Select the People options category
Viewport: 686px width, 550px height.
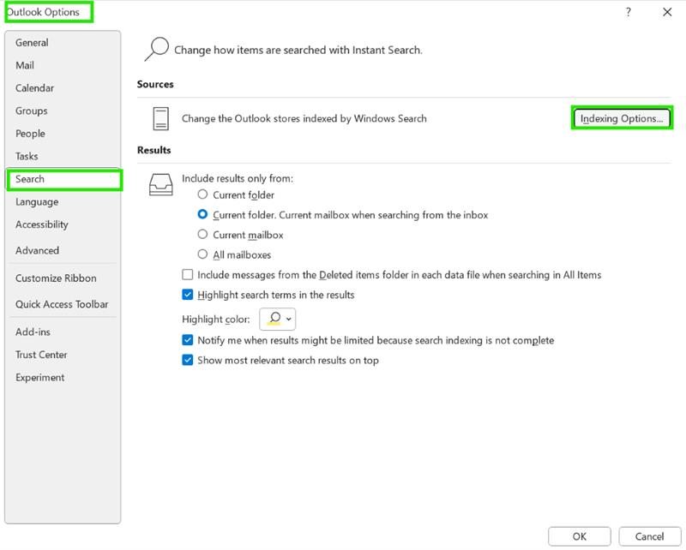click(63, 134)
